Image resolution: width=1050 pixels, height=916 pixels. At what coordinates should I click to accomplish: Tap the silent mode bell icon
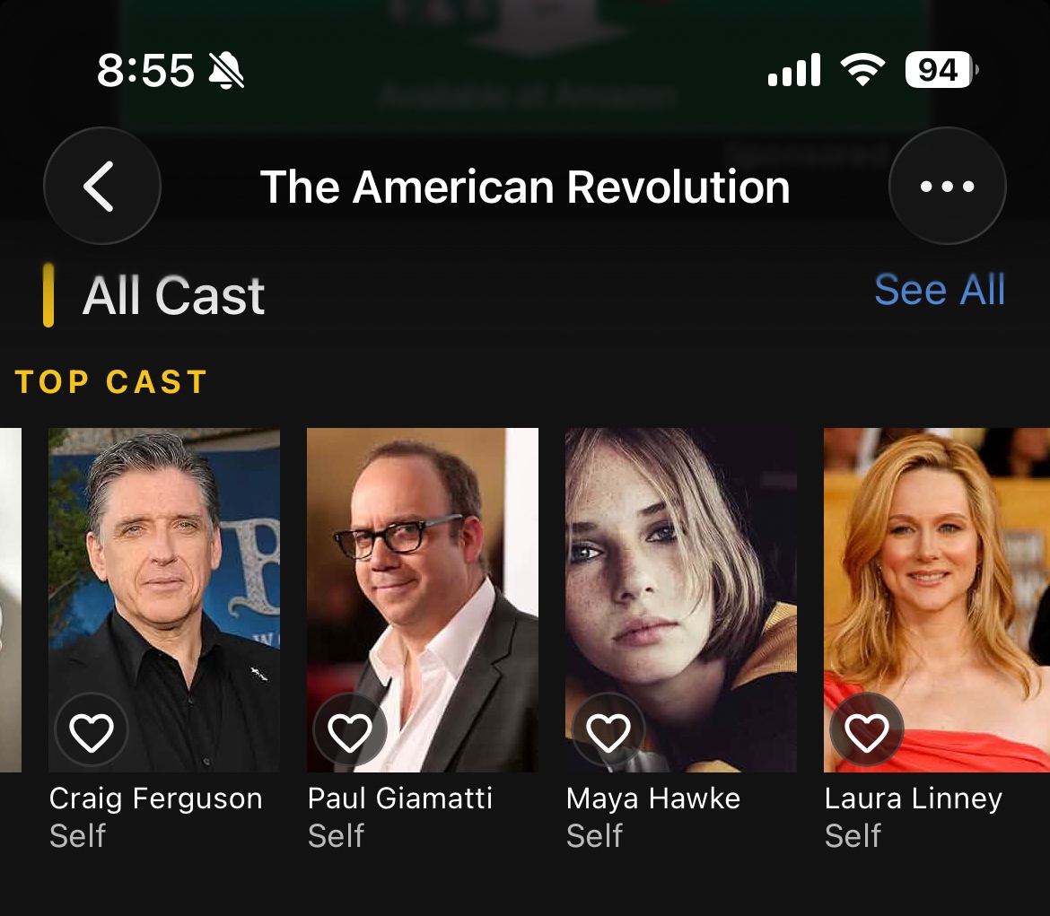[226, 70]
